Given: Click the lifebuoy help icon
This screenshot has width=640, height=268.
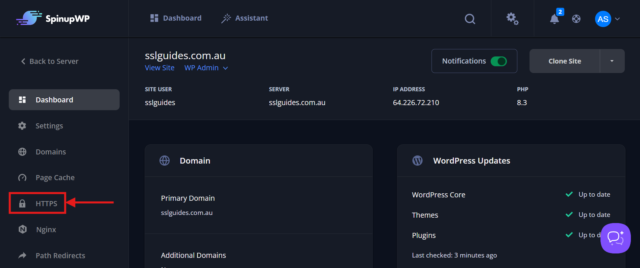Looking at the screenshot, I should 576,19.
